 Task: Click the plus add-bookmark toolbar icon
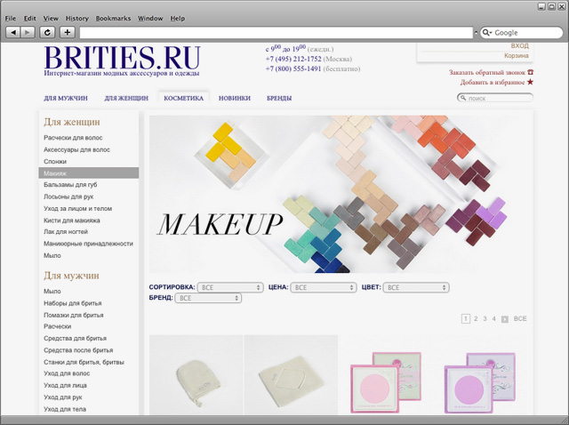pos(68,32)
